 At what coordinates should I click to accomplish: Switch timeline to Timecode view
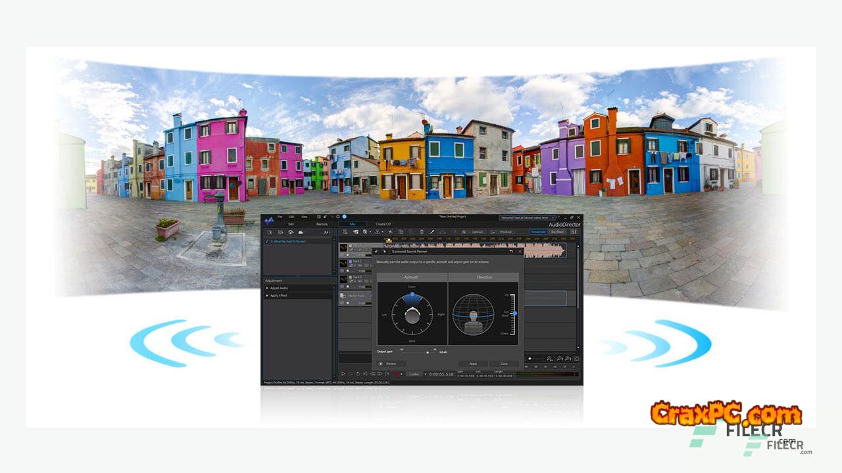coord(539,232)
